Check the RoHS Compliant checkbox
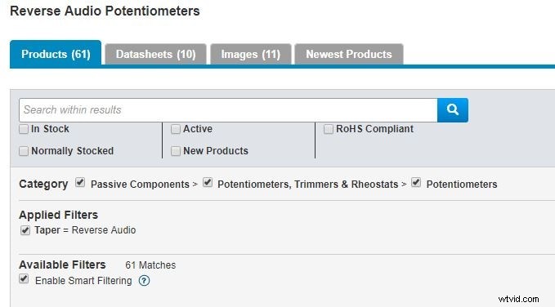 329,129
